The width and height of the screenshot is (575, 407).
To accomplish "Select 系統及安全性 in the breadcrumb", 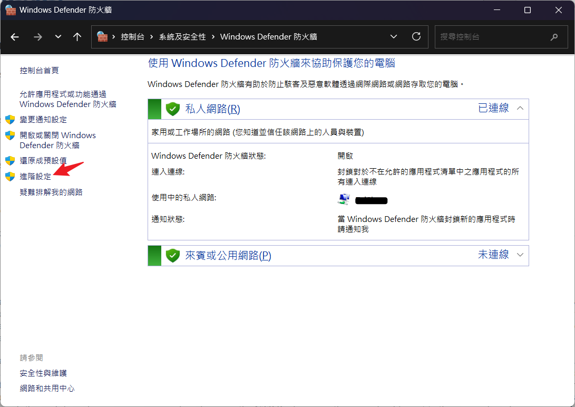I will [x=182, y=37].
